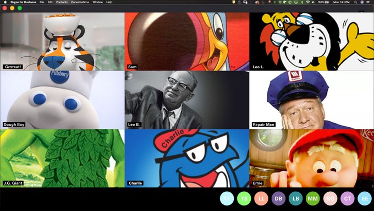Click the MM participant avatar circle

pyautogui.click(x=313, y=198)
